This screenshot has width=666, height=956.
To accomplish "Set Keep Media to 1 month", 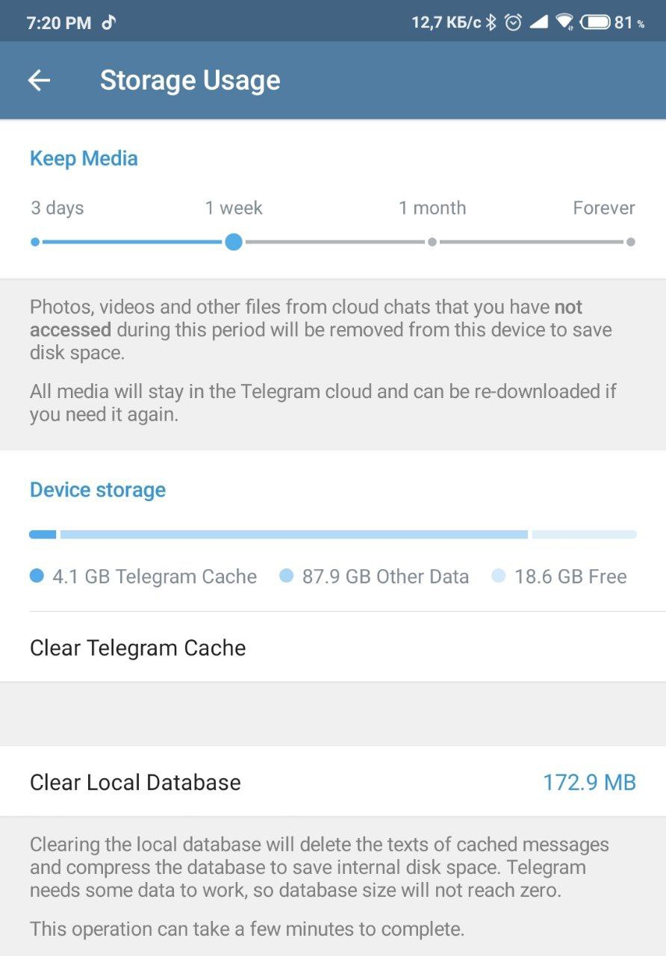I will pyautogui.click(x=432, y=242).
